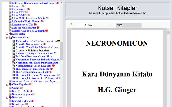Expand the Satanizm tree node
Screen dimensions: 172x107
[7, 98]
